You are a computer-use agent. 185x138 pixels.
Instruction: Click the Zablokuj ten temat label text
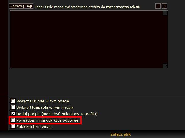point(34,127)
